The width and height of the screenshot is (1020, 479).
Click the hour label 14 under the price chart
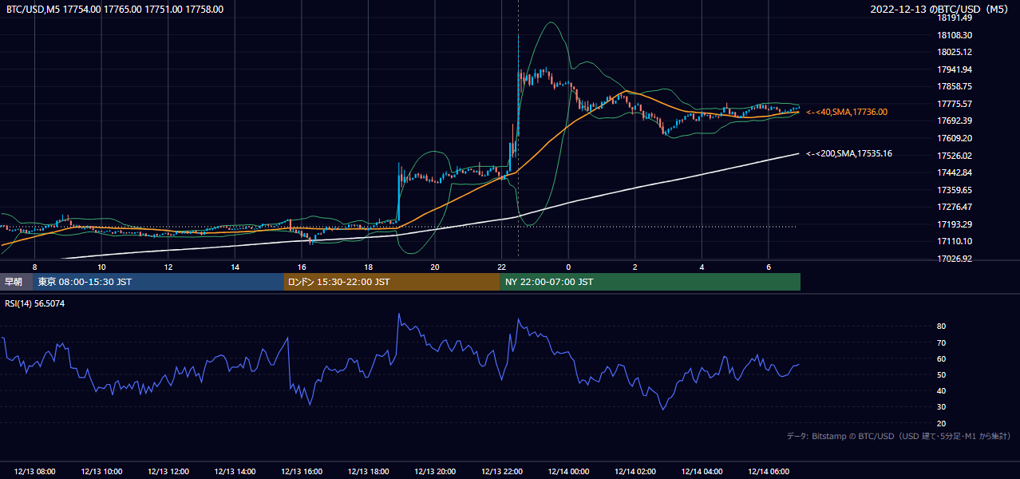click(235, 267)
